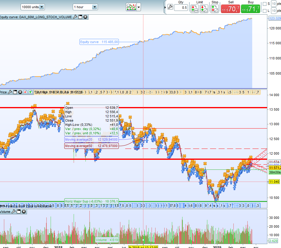Open the indicator button dropdown arrow

(139, 7)
